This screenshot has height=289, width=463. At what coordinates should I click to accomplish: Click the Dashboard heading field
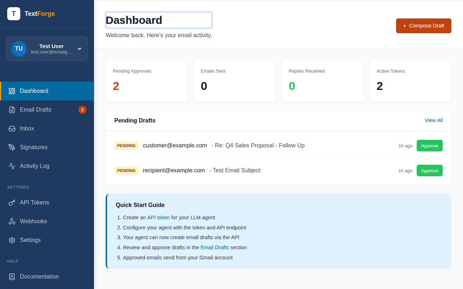[x=159, y=20]
